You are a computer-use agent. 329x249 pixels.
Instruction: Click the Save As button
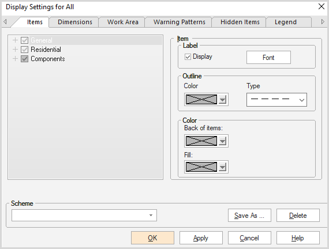[x=249, y=215]
